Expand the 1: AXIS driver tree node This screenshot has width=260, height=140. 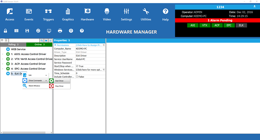click(x=3, y=54)
